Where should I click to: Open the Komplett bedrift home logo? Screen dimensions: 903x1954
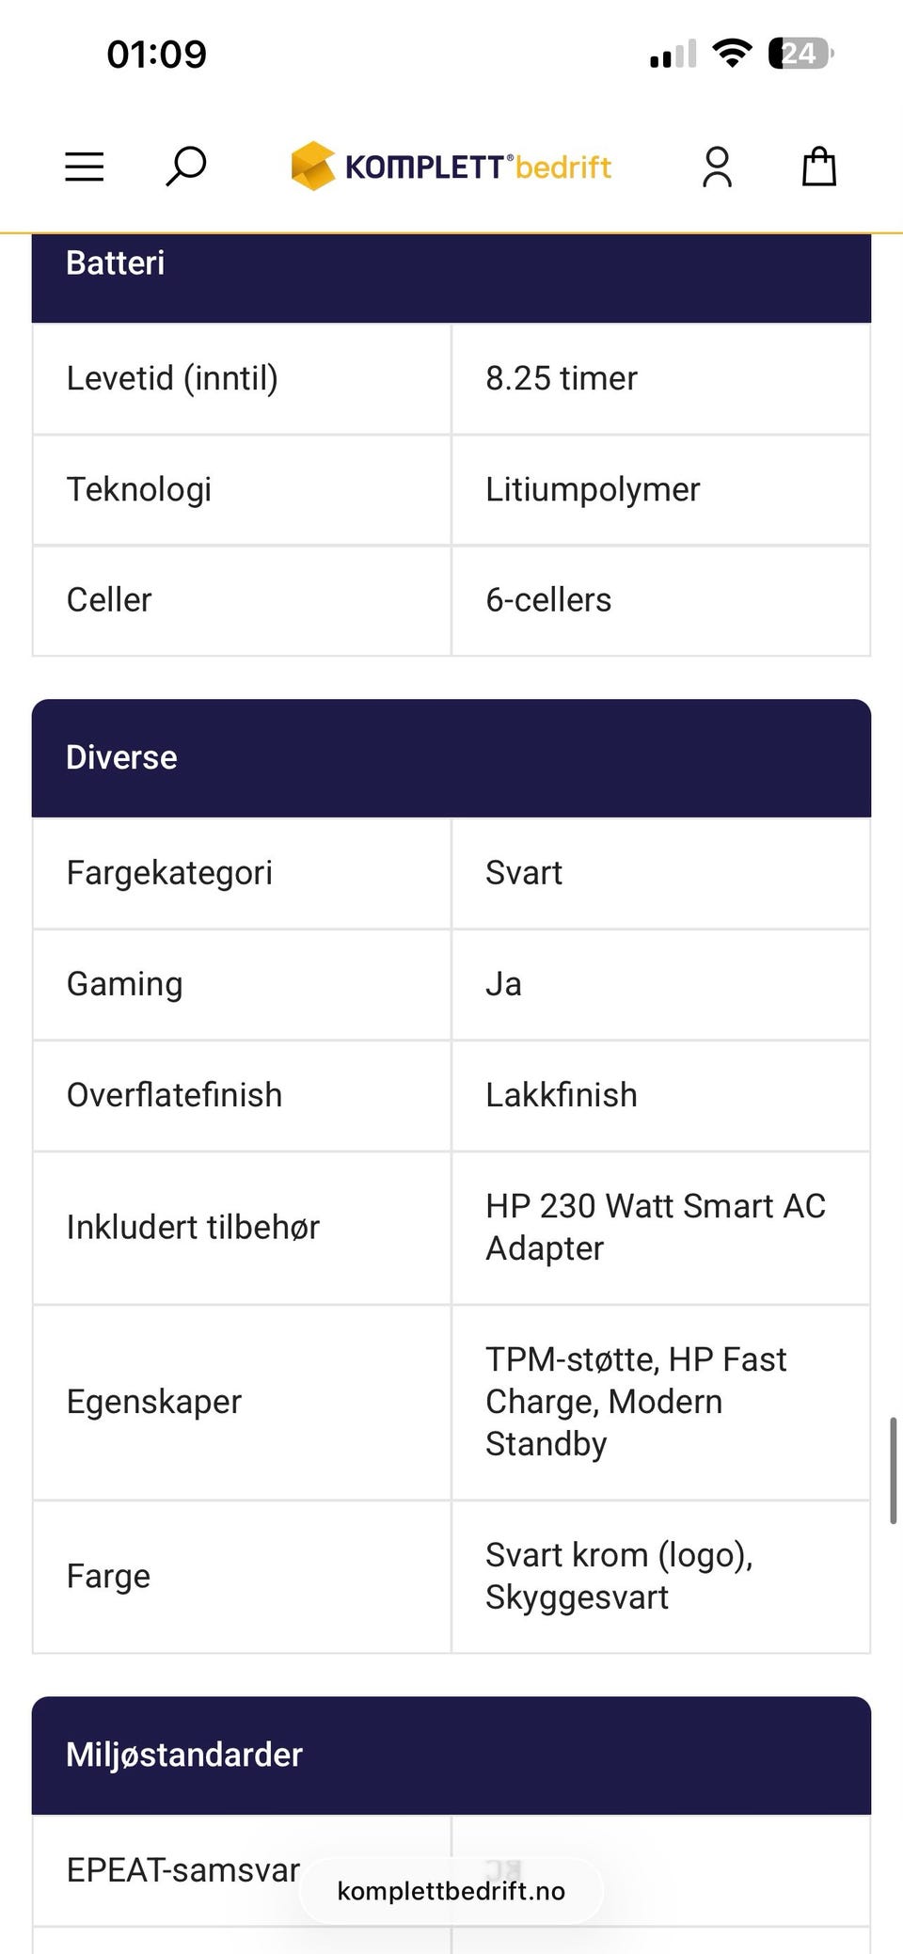tap(451, 167)
